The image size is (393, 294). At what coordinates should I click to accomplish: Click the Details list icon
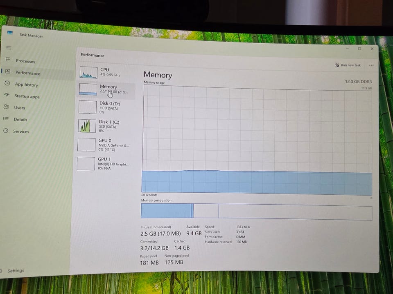point(6,118)
